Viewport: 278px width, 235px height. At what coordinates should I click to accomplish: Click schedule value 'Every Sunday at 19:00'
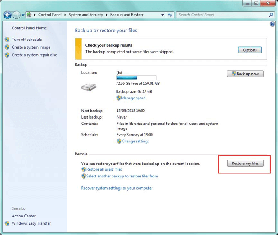tap(135, 135)
